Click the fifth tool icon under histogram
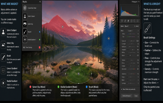 point(134,21)
